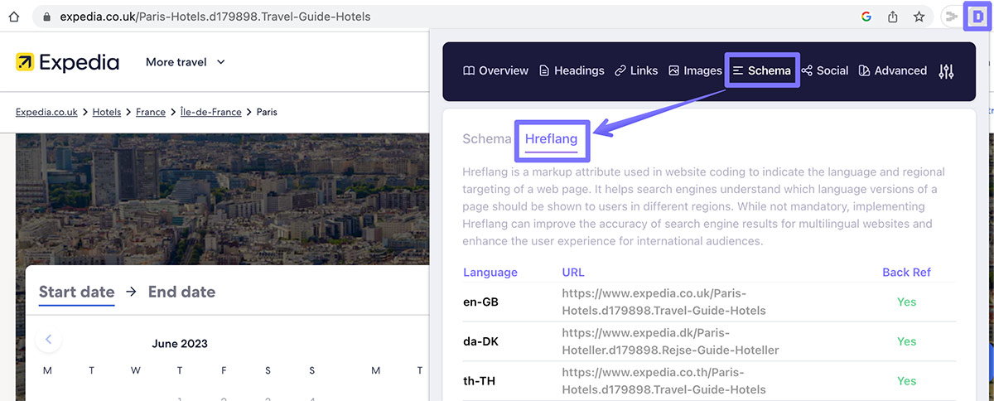This screenshot has height=401, width=994.
Task: Open the Images tab
Action: pos(696,70)
